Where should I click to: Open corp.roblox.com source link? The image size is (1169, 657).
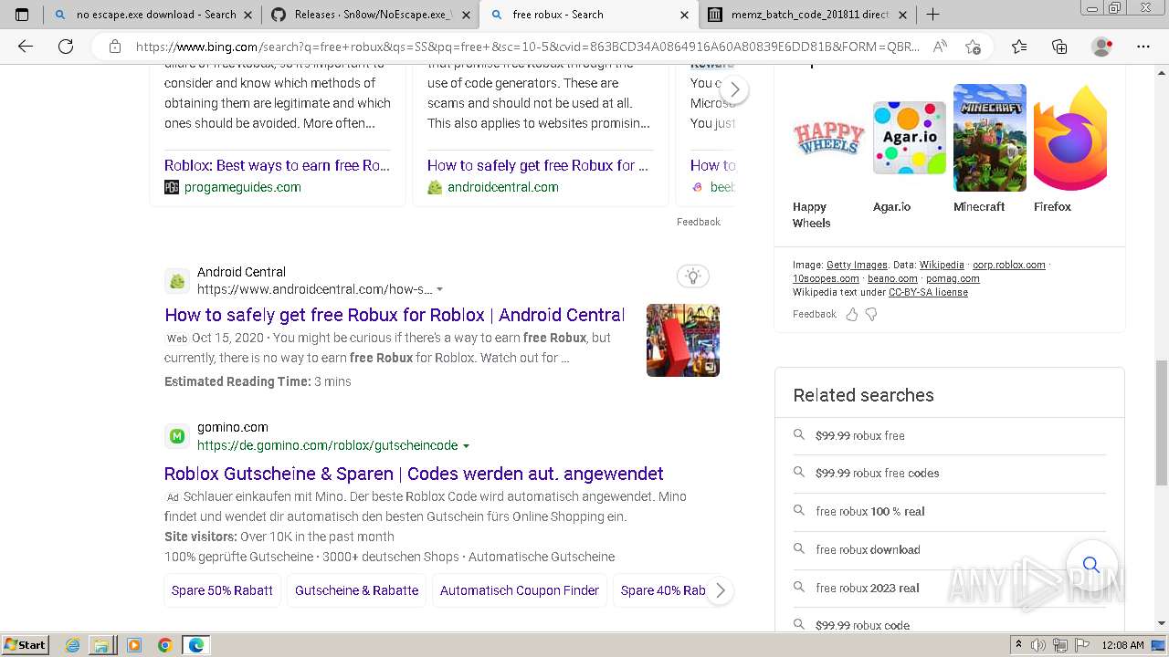pos(1009,265)
